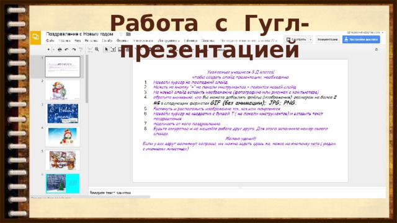Select slide 2 snowman thumbnail
397x223 pixels.
63,90
